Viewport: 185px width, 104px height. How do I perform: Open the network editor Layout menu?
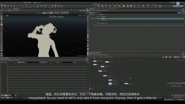(106, 57)
